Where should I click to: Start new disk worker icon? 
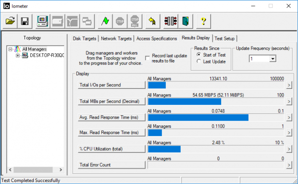click(x=57, y=21)
